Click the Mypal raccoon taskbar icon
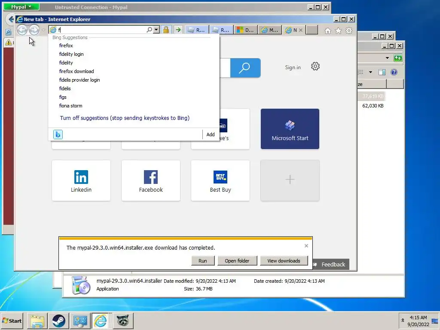440x330 pixels. click(x=122, y=321)
